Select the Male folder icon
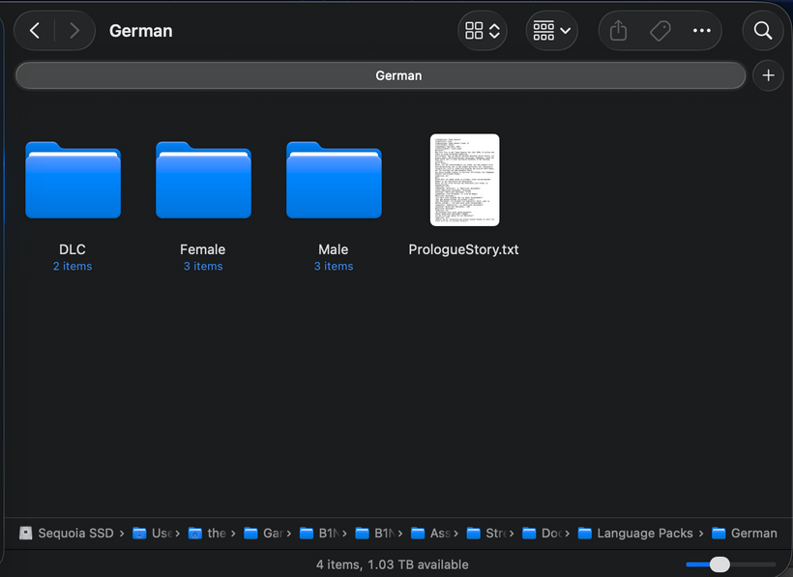 tap(334, 181)
